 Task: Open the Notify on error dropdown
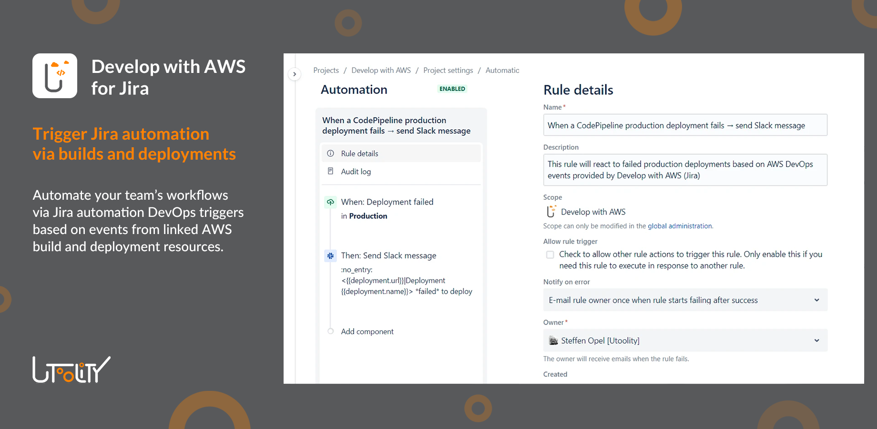(685, 300)
